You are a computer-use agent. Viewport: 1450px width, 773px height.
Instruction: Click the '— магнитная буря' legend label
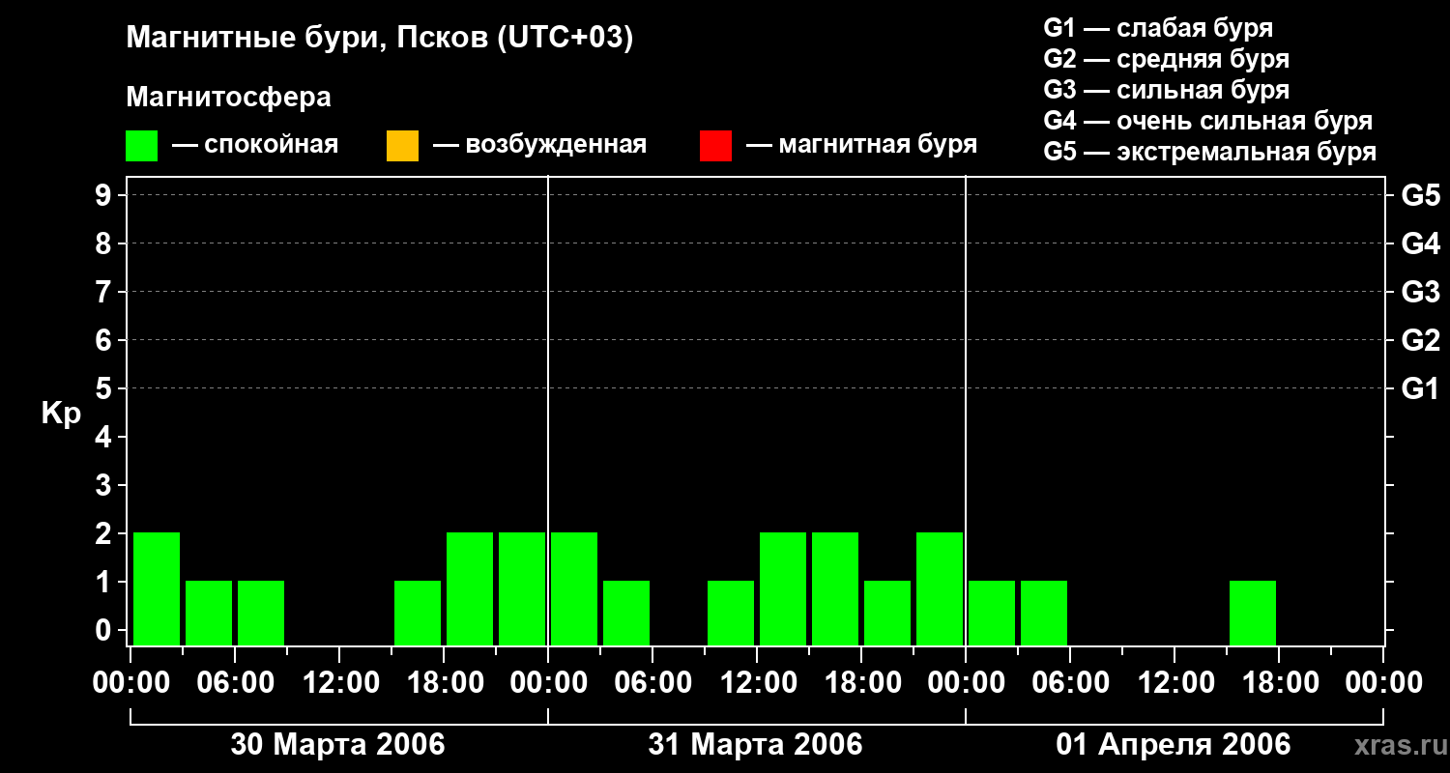coord(861,145)
